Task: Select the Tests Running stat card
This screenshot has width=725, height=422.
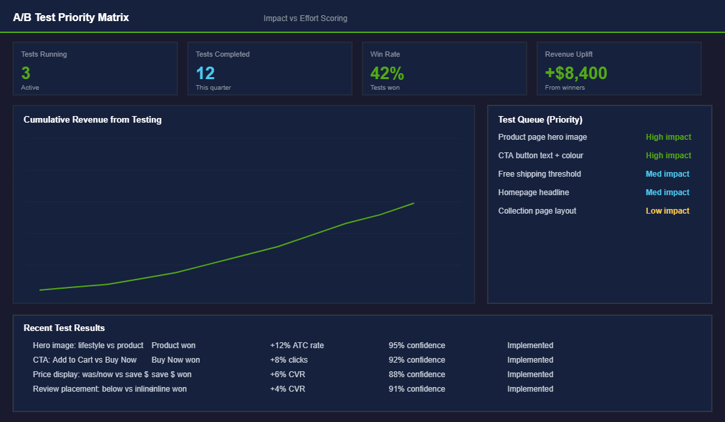Action: pos(95,68)
